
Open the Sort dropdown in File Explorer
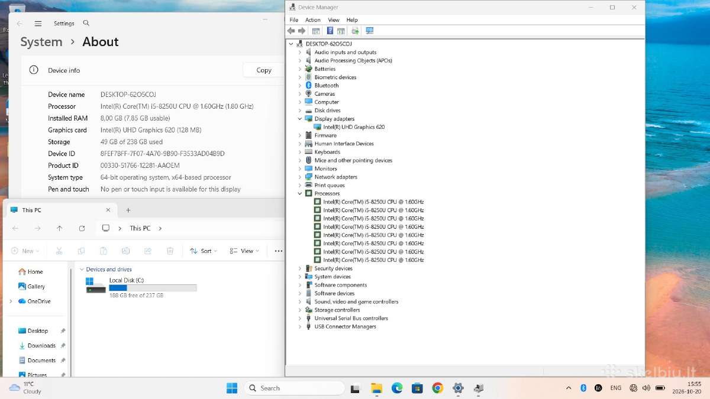(203, 251)
